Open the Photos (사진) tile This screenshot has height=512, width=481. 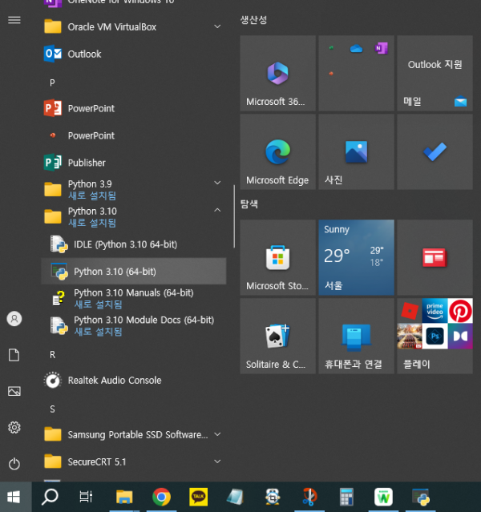coord(356,151)
